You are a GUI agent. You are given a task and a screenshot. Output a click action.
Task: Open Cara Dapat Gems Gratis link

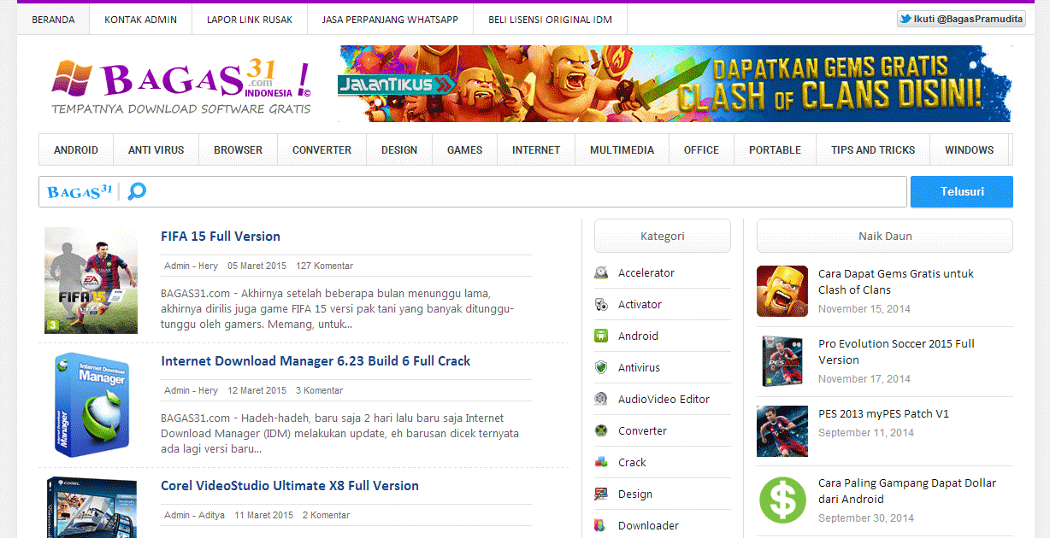[896, 282]
